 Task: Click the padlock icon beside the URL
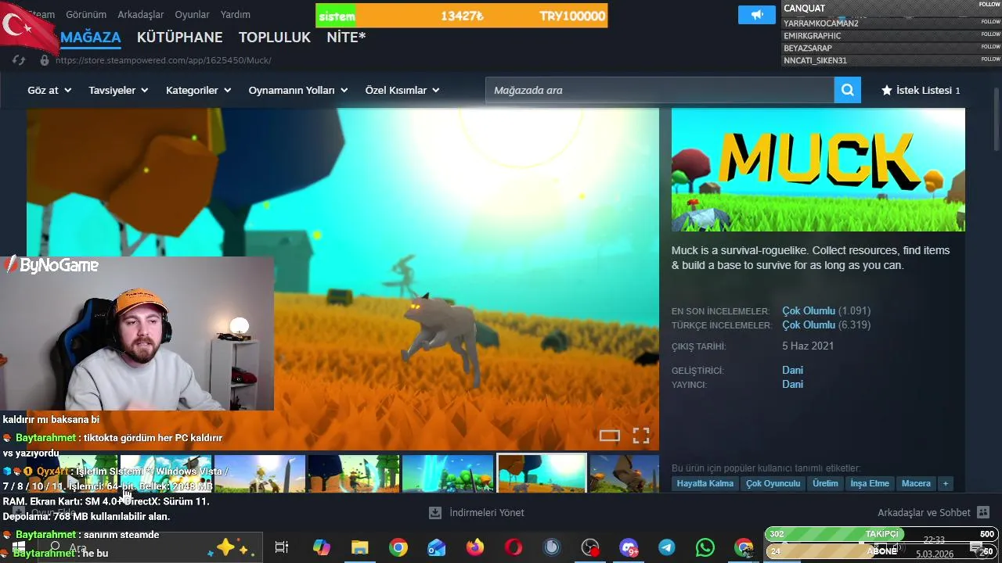coord(45,60)
